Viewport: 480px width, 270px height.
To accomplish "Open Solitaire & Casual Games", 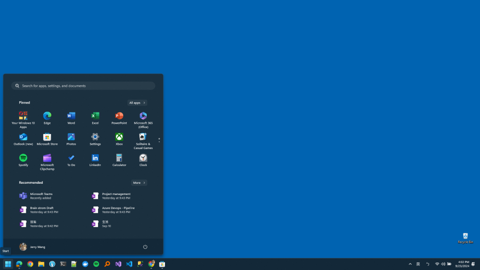I will coord(143,141).
